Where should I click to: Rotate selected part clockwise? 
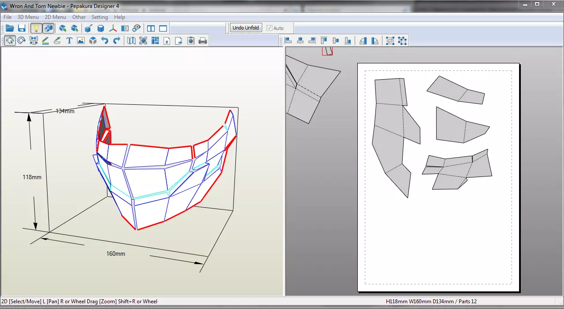coord(375,41)
